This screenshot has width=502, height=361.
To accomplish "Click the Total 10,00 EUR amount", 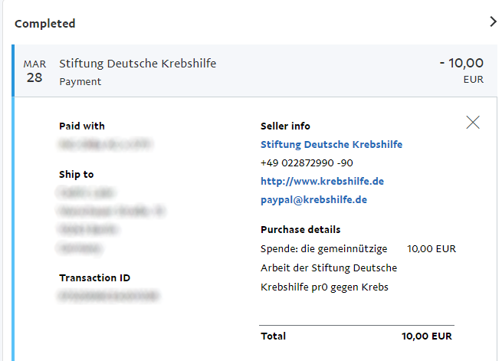I will [x=426, y=336].
